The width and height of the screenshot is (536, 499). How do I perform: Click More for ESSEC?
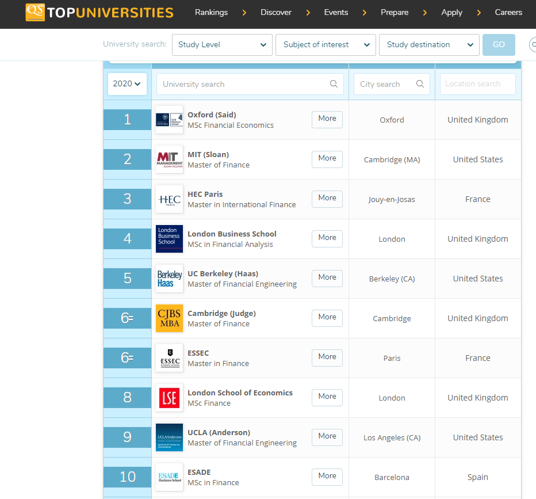coord(327,357)
